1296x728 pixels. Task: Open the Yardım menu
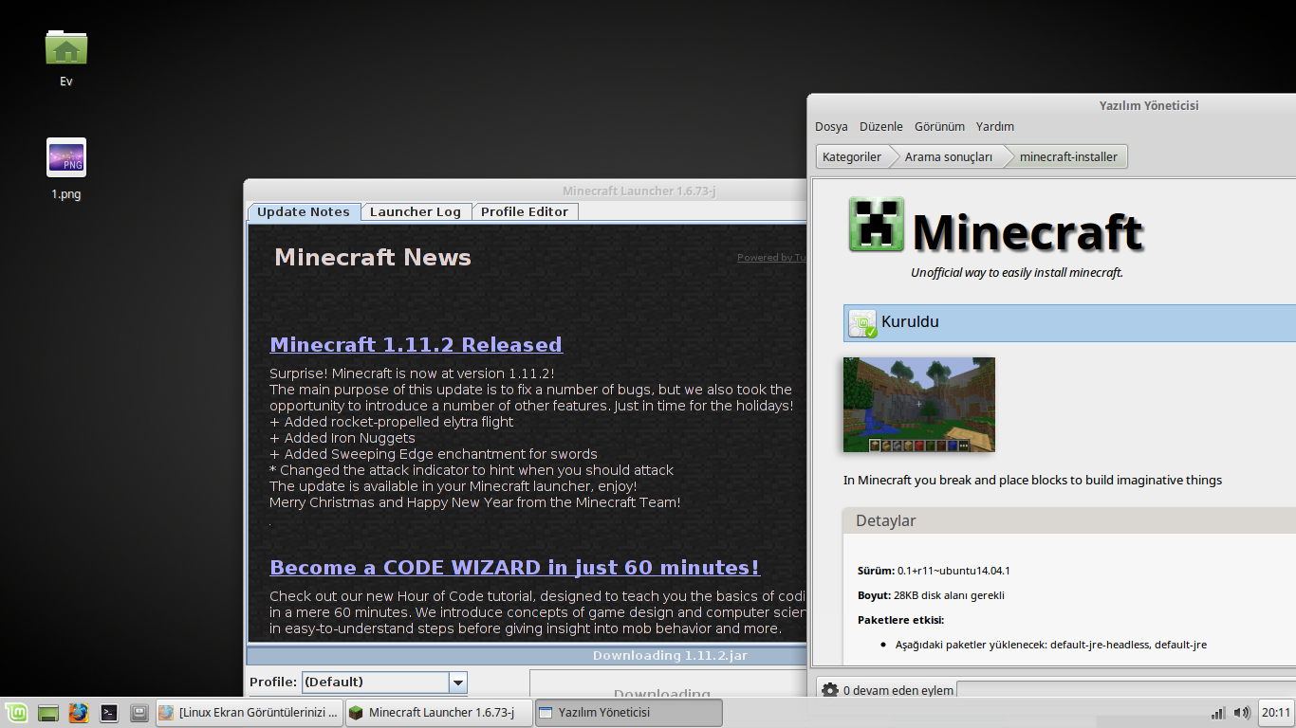coord(995,126)
